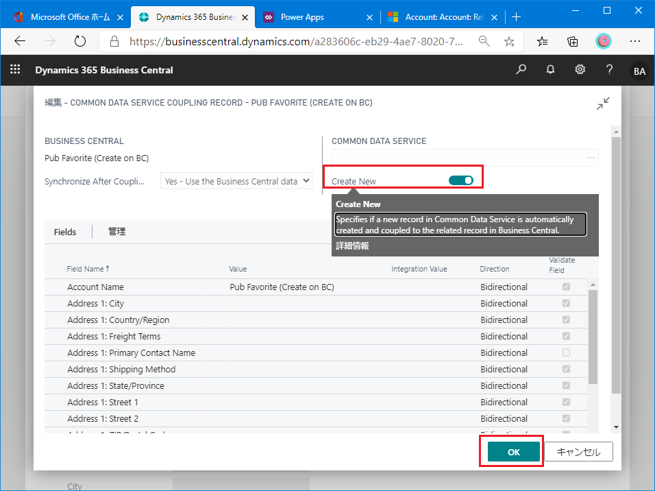Click the padlock site info icon

pyautogui.click(x=114, y=41)
